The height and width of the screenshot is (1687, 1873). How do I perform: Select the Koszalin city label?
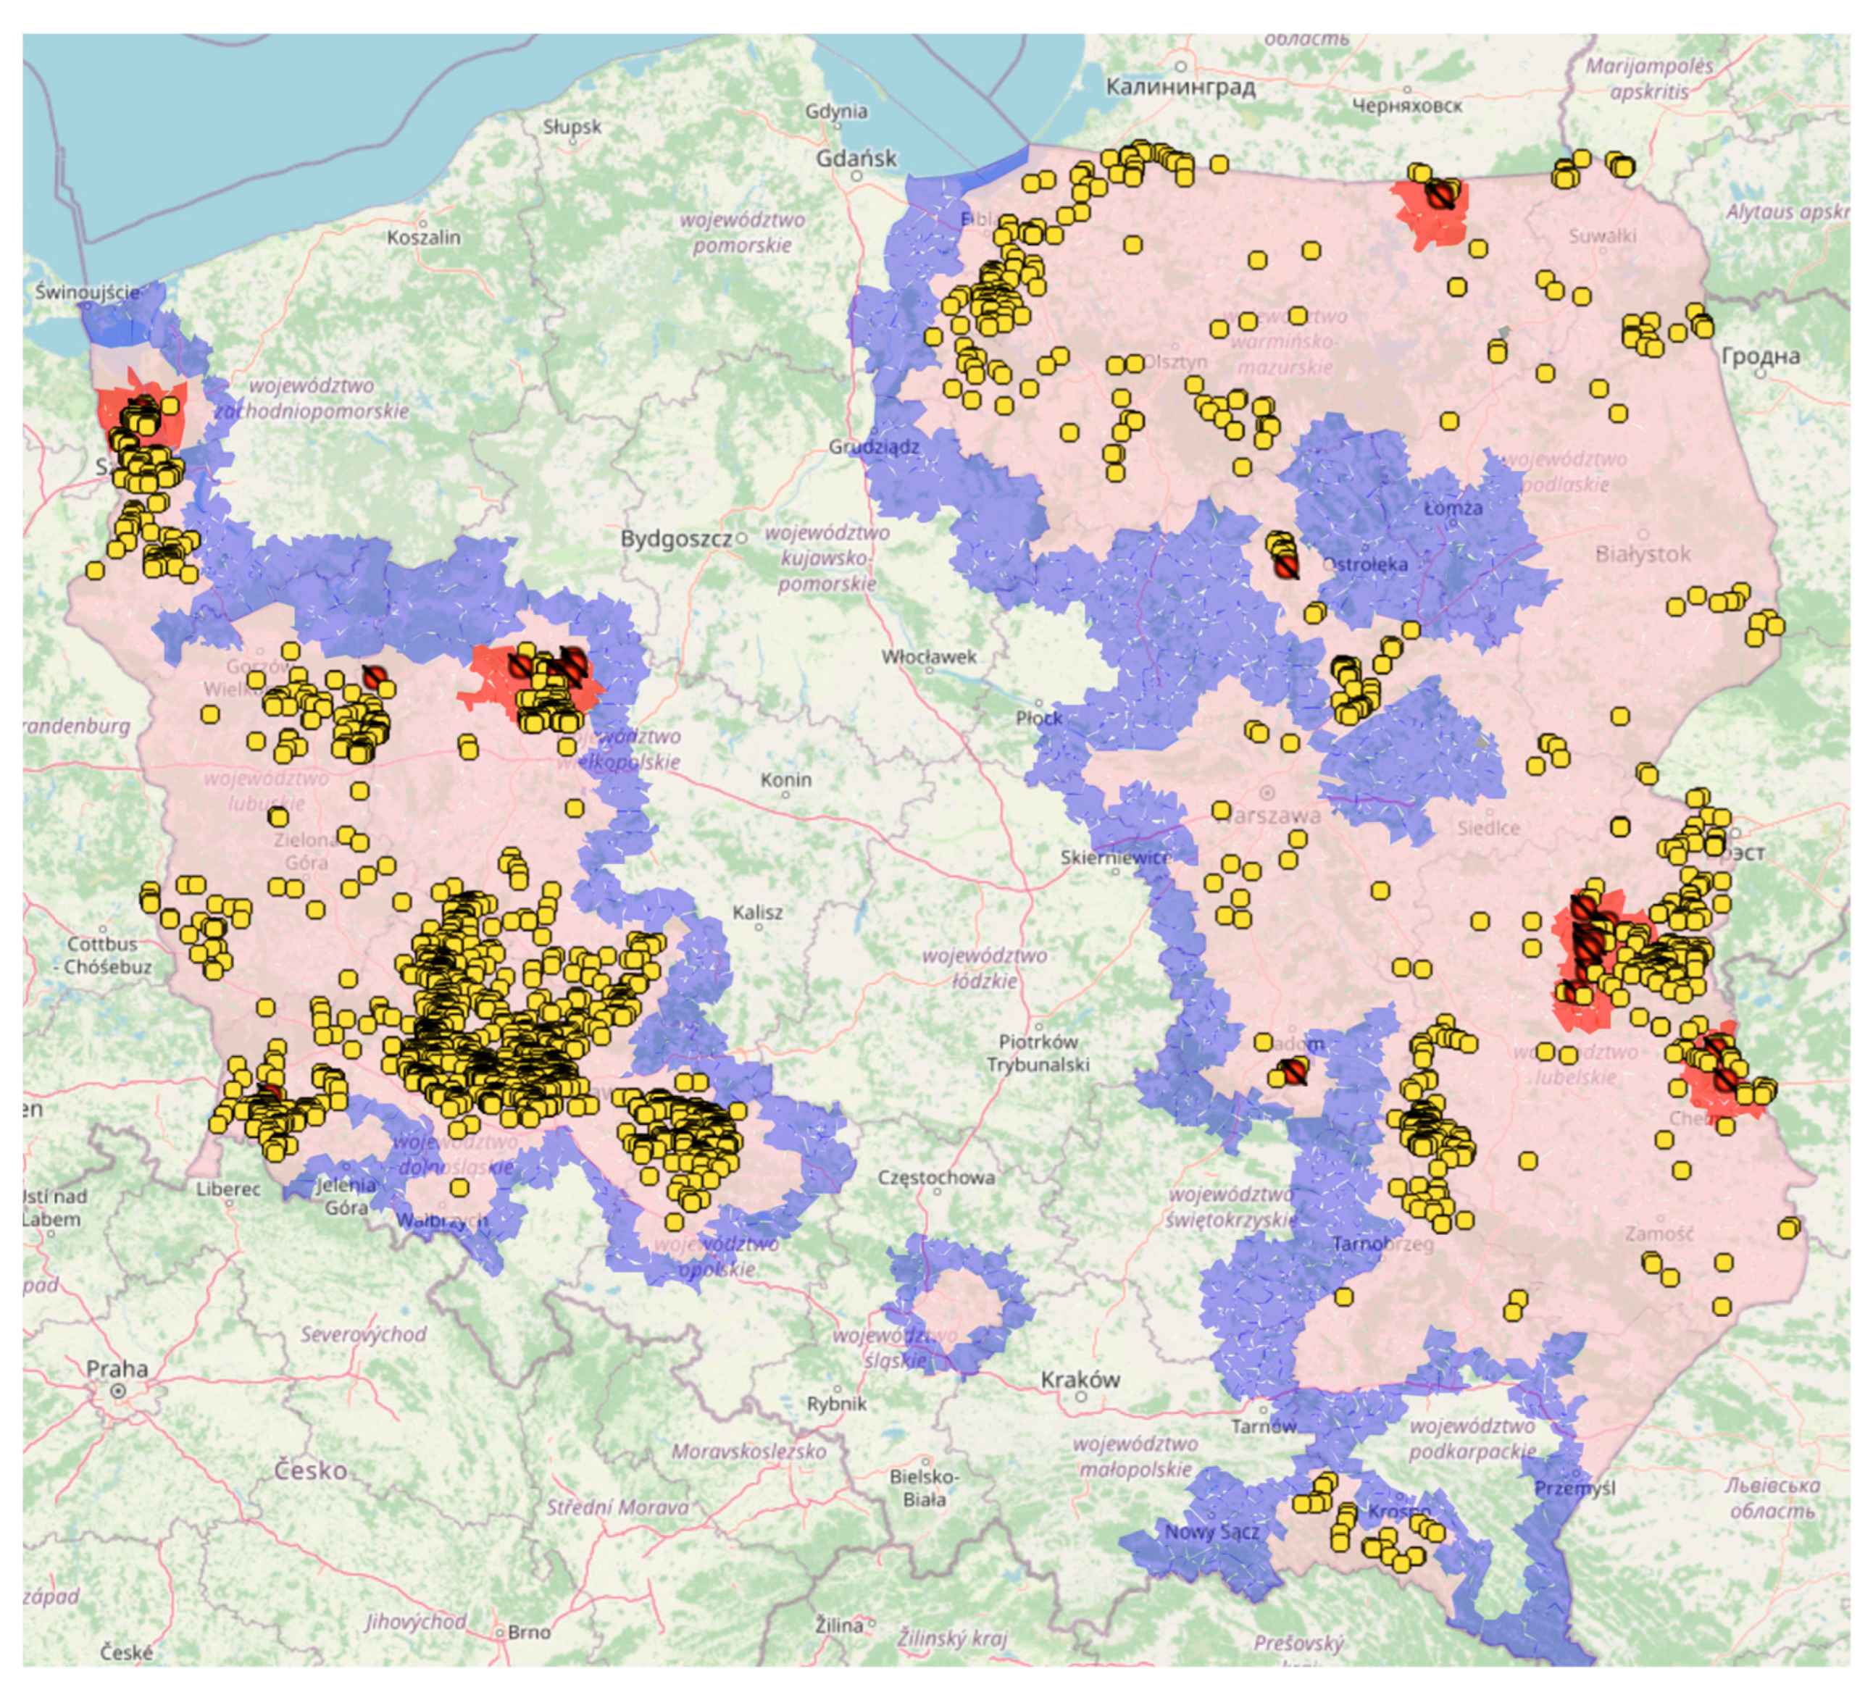pos(424,238)
